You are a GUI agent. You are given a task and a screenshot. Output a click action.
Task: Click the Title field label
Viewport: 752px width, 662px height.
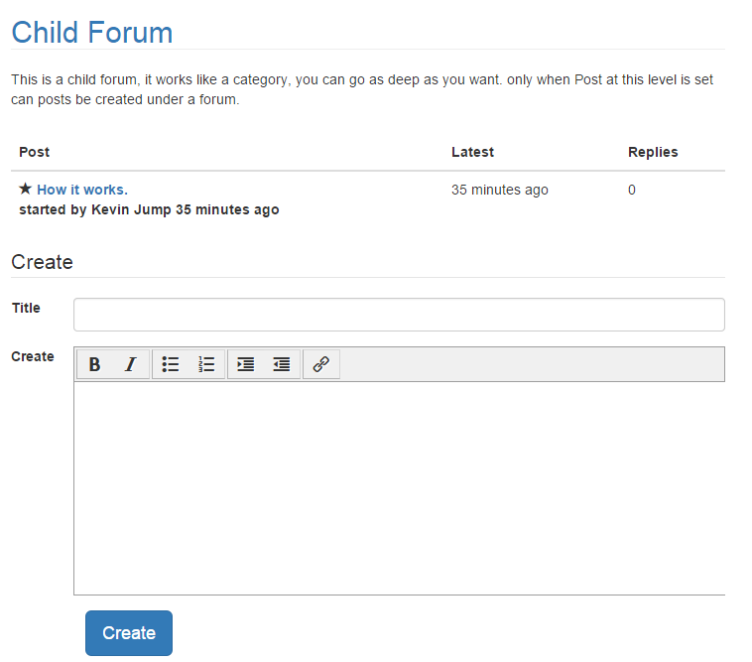26,308
